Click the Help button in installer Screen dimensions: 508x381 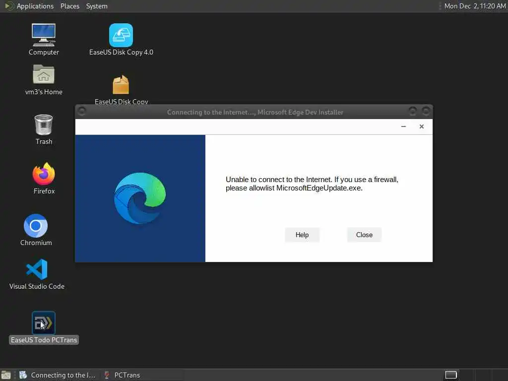click(302, 235)
